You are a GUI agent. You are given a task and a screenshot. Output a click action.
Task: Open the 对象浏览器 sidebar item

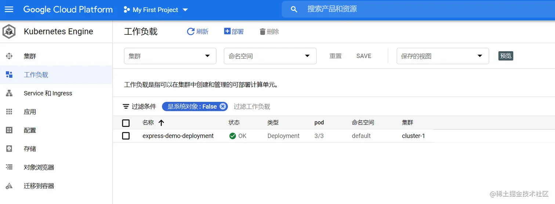(x=56, y=167)
